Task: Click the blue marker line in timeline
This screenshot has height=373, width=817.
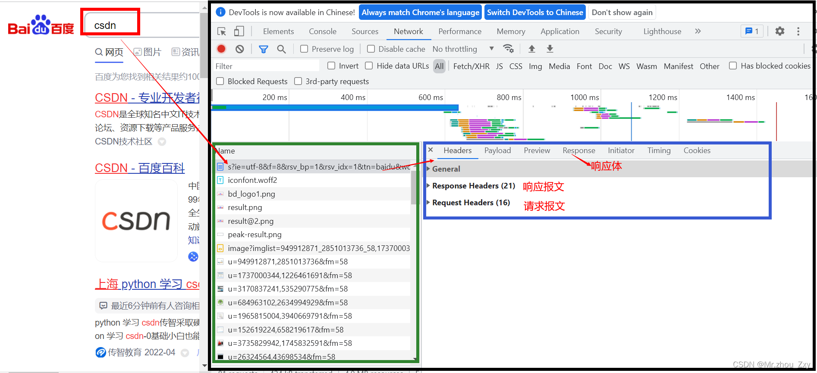Action: point(632,122)
